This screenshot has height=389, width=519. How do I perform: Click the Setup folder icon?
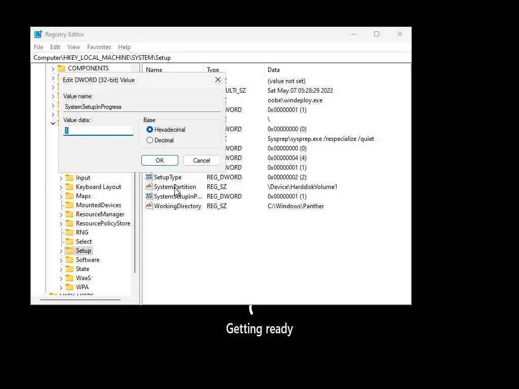(69, 250)
